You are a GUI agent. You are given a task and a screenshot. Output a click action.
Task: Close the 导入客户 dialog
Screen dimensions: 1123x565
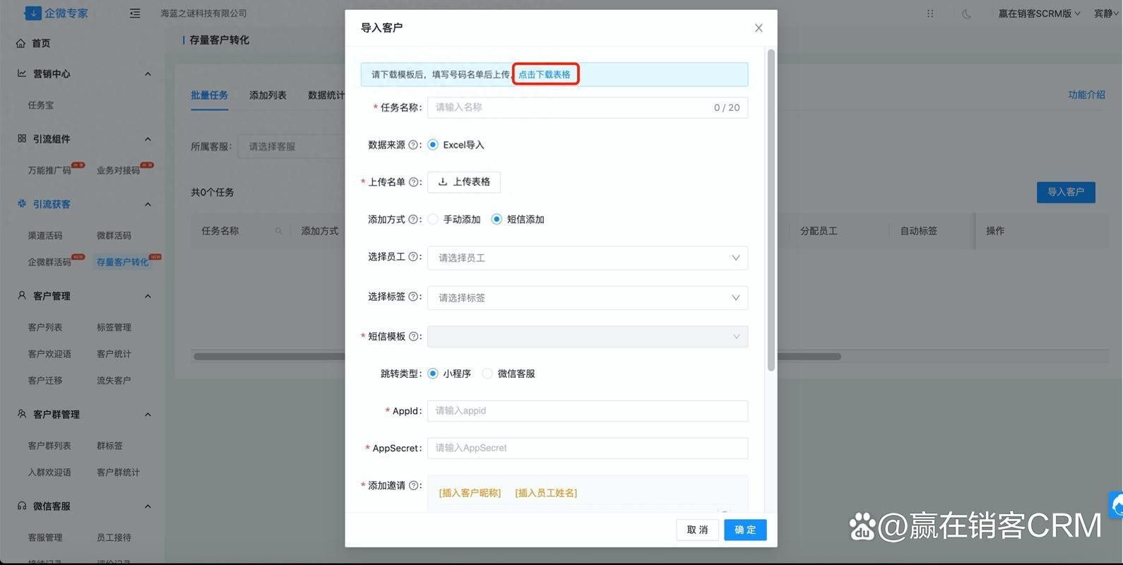pyautogui.click(x=759, y=28)
